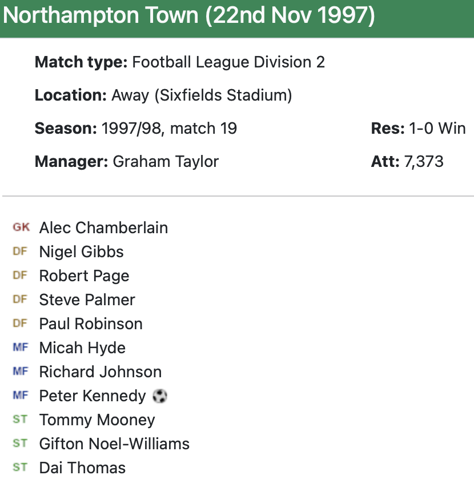This screenshot has width=474, height=487.
Task: Click the Peter Kennedy name
Action: point(93,396)
